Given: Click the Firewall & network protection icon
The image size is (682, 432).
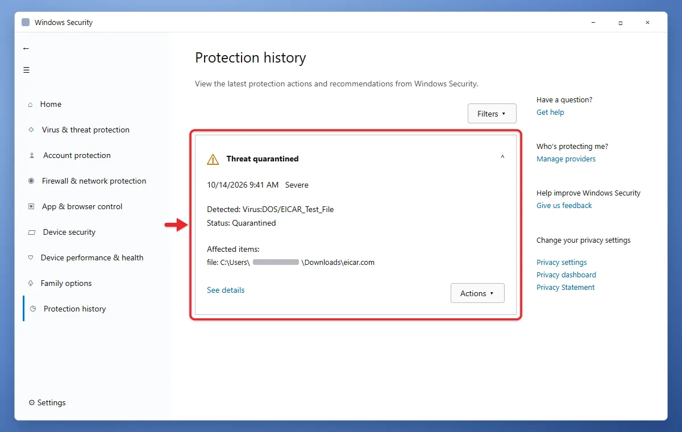Looking at the screenshot, I should pos(31,181).
